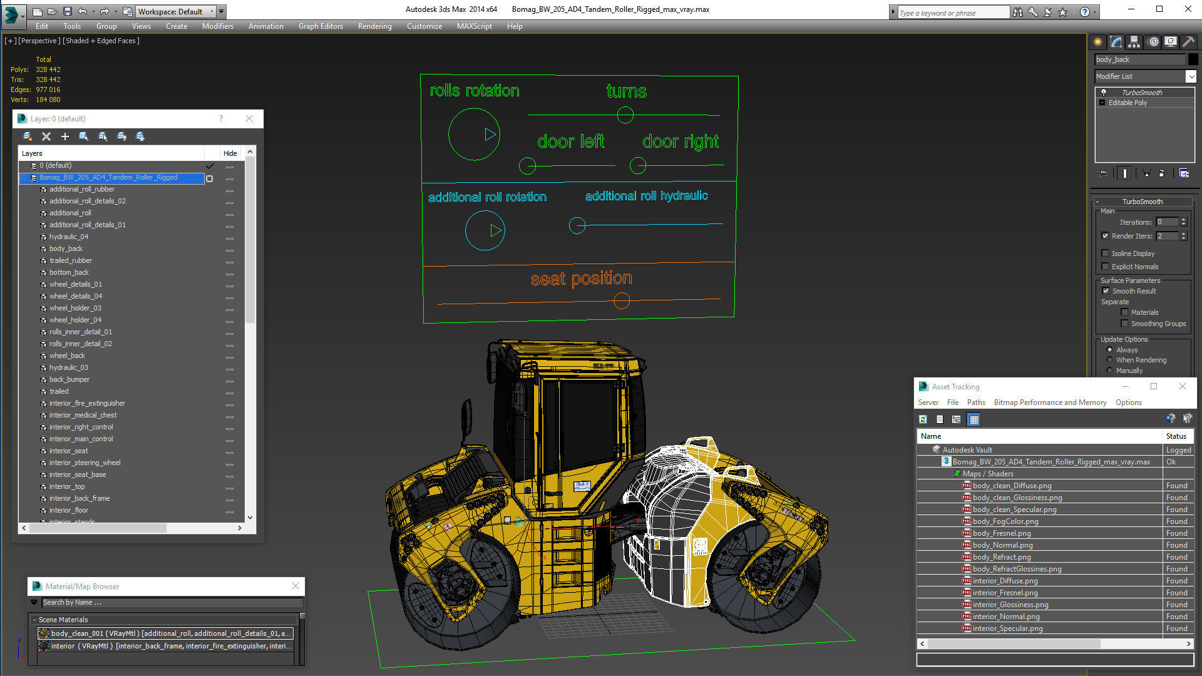Open the Create panel sun tab
1202x676 pixels.
[x=1097, y=42]
